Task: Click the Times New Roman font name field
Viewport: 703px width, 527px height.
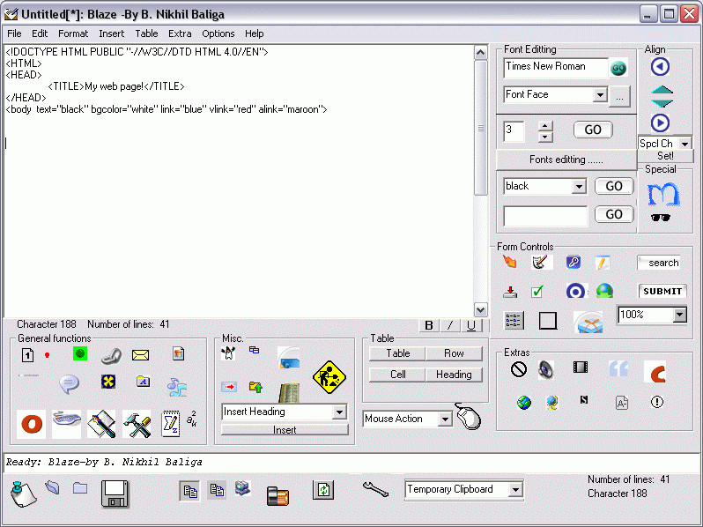Action: [556, 67]
